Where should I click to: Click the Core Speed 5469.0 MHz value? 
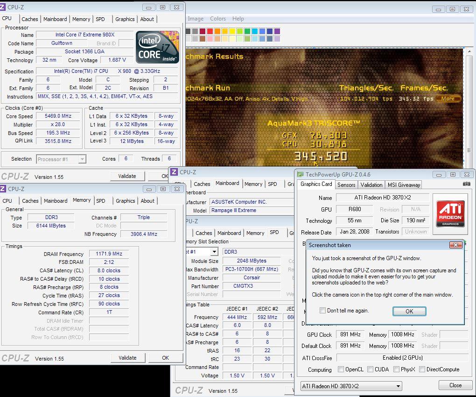(x=58, y=116)
